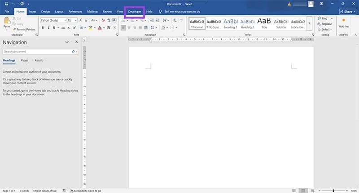359x193 pixels.
Task: Switch to the References tab
Action: 75,12
